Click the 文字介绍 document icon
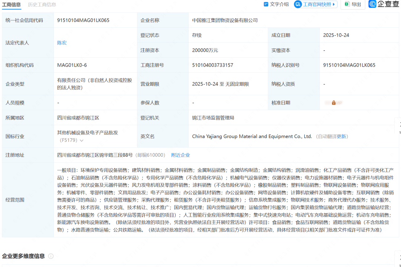 tap(266, 4)
